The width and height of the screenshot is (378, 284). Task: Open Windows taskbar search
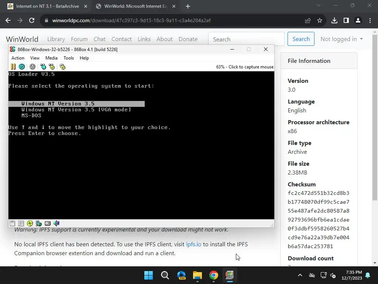[x=165, y=275]
